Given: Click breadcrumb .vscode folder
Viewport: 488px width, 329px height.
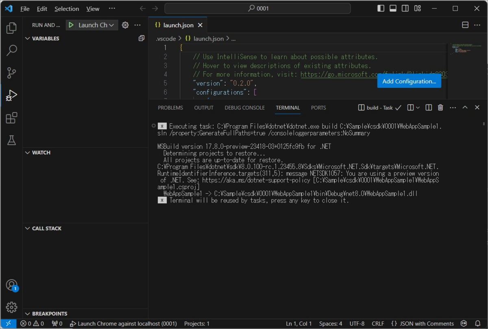Looking at the screenshot, I should click(x=166, y=39).
